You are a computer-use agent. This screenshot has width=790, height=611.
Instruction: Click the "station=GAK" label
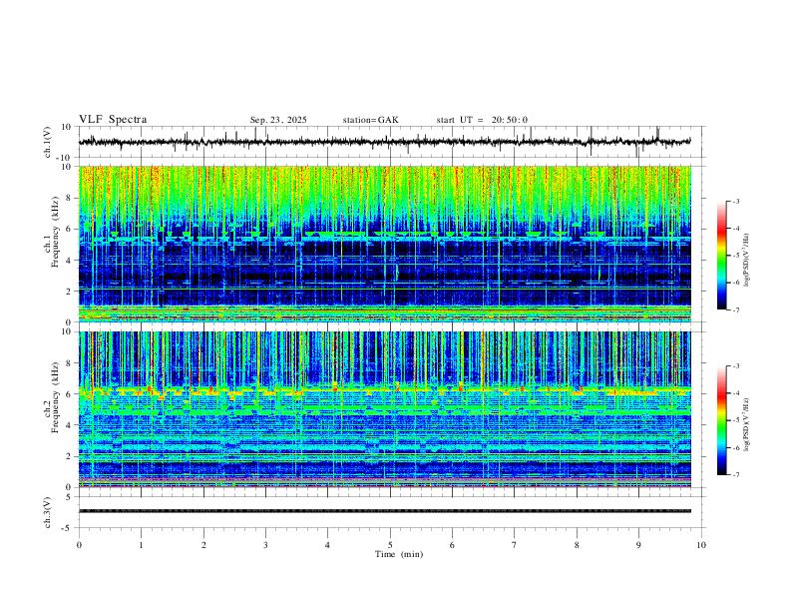pos(370,120)
